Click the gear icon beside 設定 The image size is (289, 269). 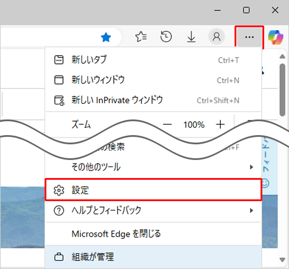[59, 191]
